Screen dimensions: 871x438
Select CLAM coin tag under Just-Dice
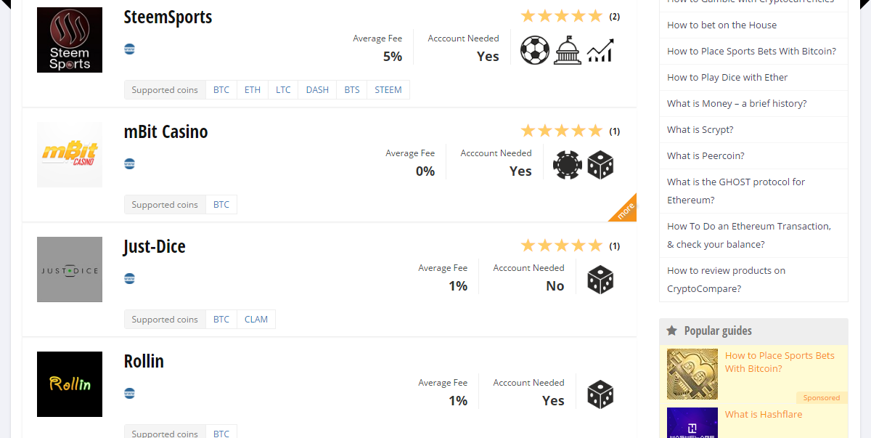point(256,320)
